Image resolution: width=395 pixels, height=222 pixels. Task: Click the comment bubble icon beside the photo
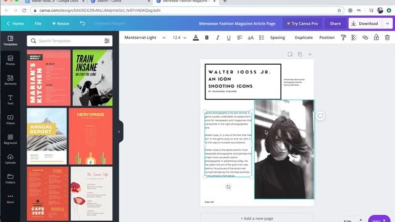point(320,116)
